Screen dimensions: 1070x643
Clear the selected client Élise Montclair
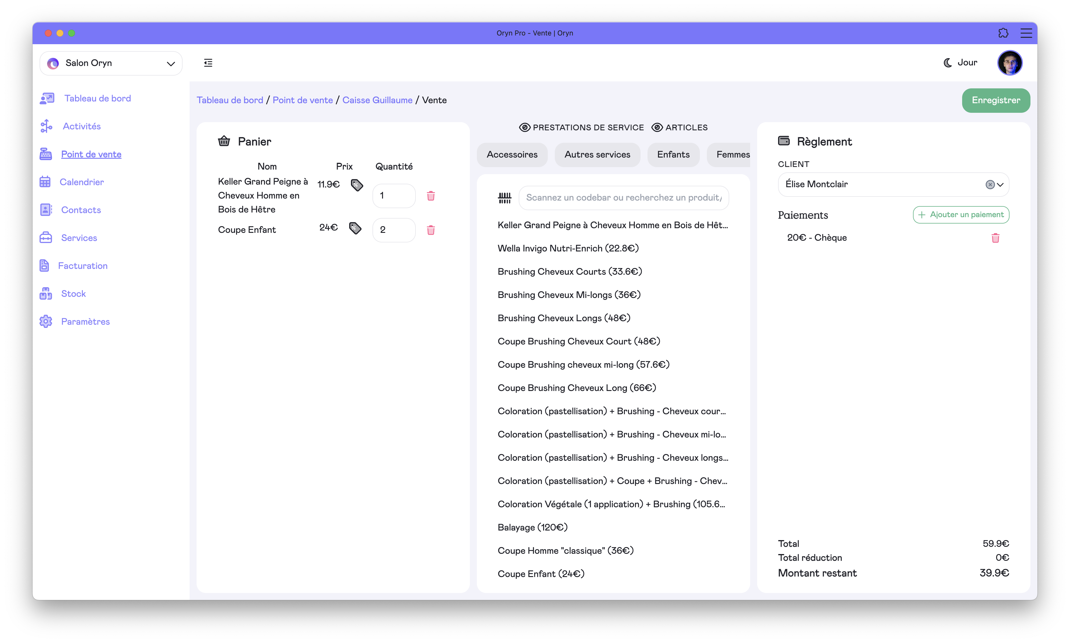[x=990, y=185]
